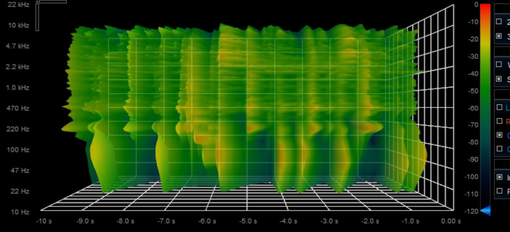The image size is (510, 232).
Task: Enable the unchecked blue 'C' channel option
Action: (x=499, y=149)
